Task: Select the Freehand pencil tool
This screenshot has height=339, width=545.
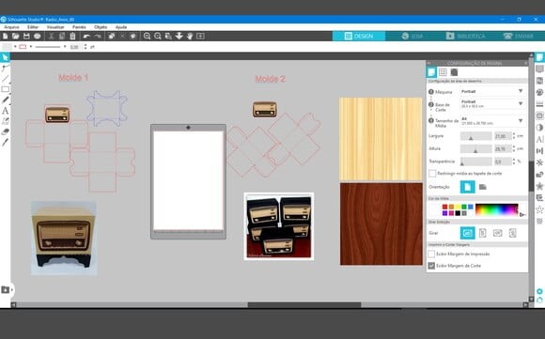Action: pos(5,100)
